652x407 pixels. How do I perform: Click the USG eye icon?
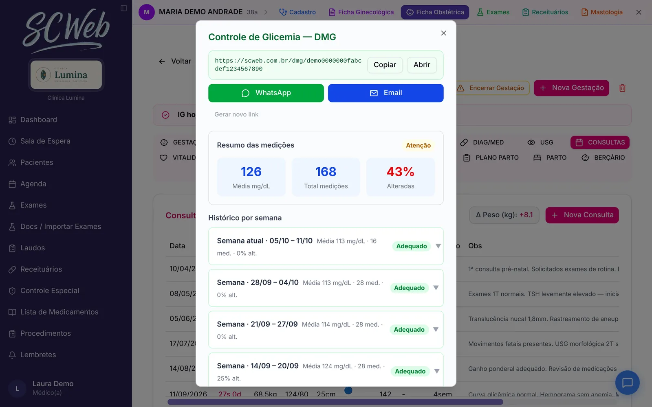531,142
